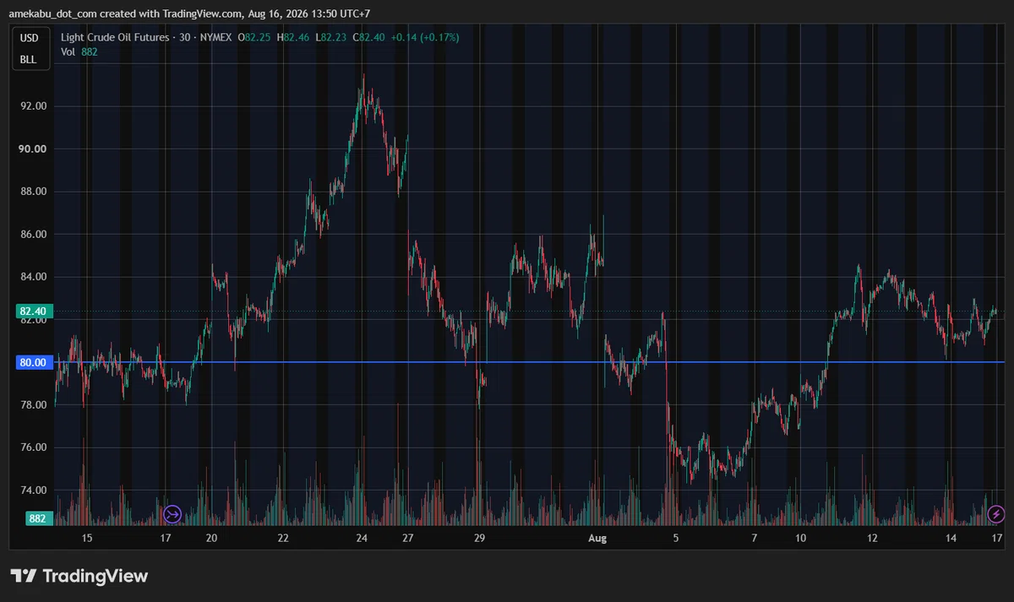
Task: Click the 74.00 price axis label
Action: coord(33,491)
